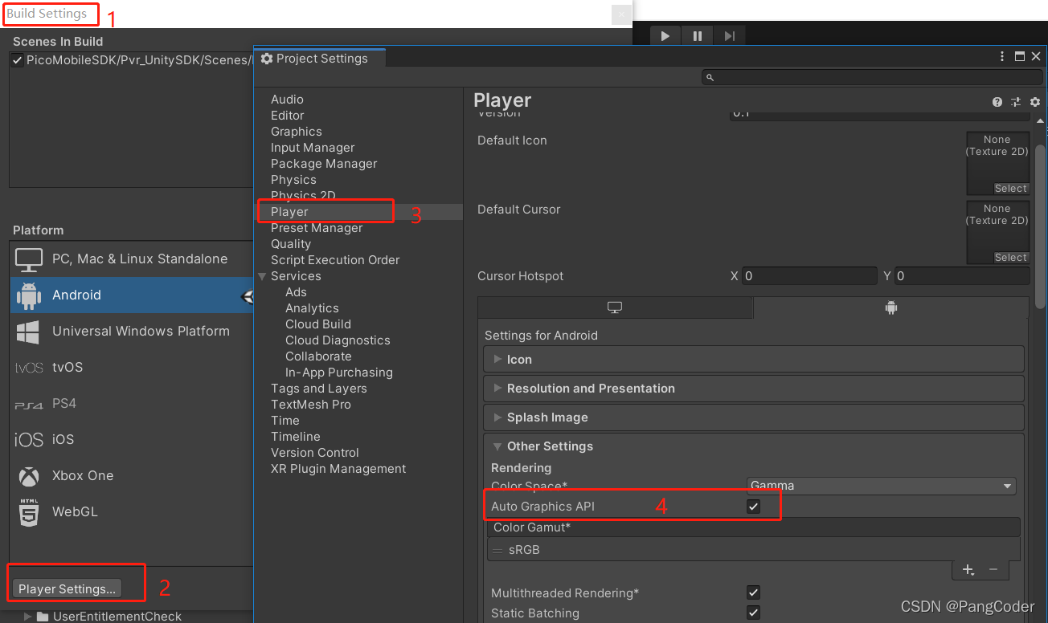The height and width of the screenshot is (623, 1048).
Task: Open Project Settings window kebab menu
Action: coord(1002,57)
